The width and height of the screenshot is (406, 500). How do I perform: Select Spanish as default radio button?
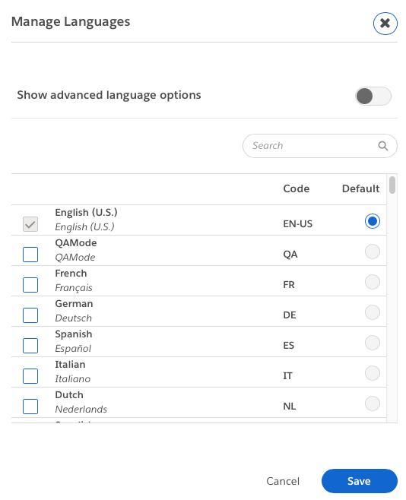coord(373,343)
